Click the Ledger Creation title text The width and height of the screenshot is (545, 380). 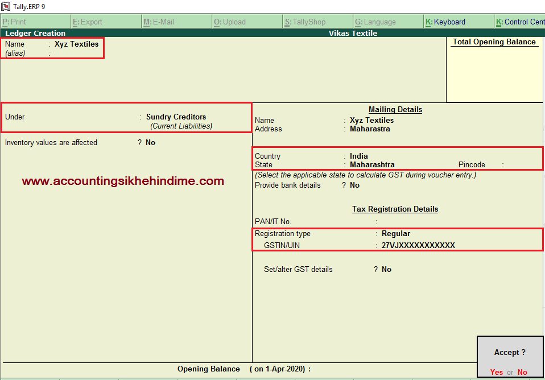coord(35,34)
